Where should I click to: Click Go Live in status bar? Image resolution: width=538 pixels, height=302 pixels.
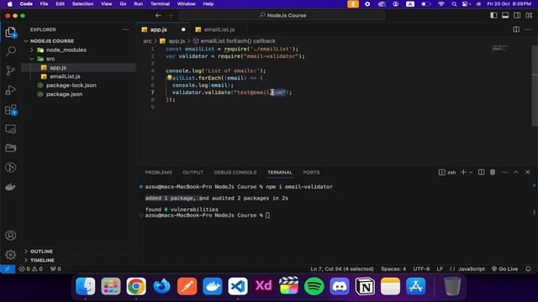coord(504,268)
